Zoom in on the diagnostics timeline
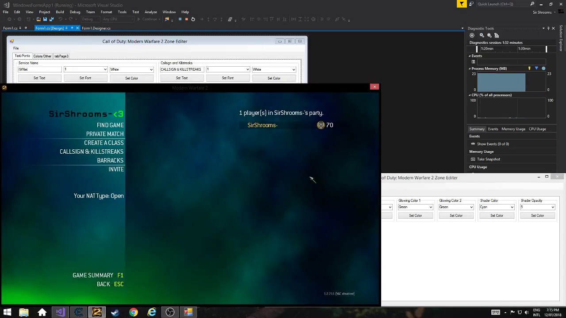This screenshot has height=318, width=566. click(x=482, y=35)
